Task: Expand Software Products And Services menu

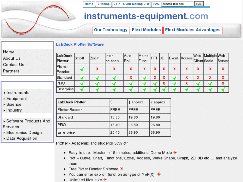Action: 27,124
